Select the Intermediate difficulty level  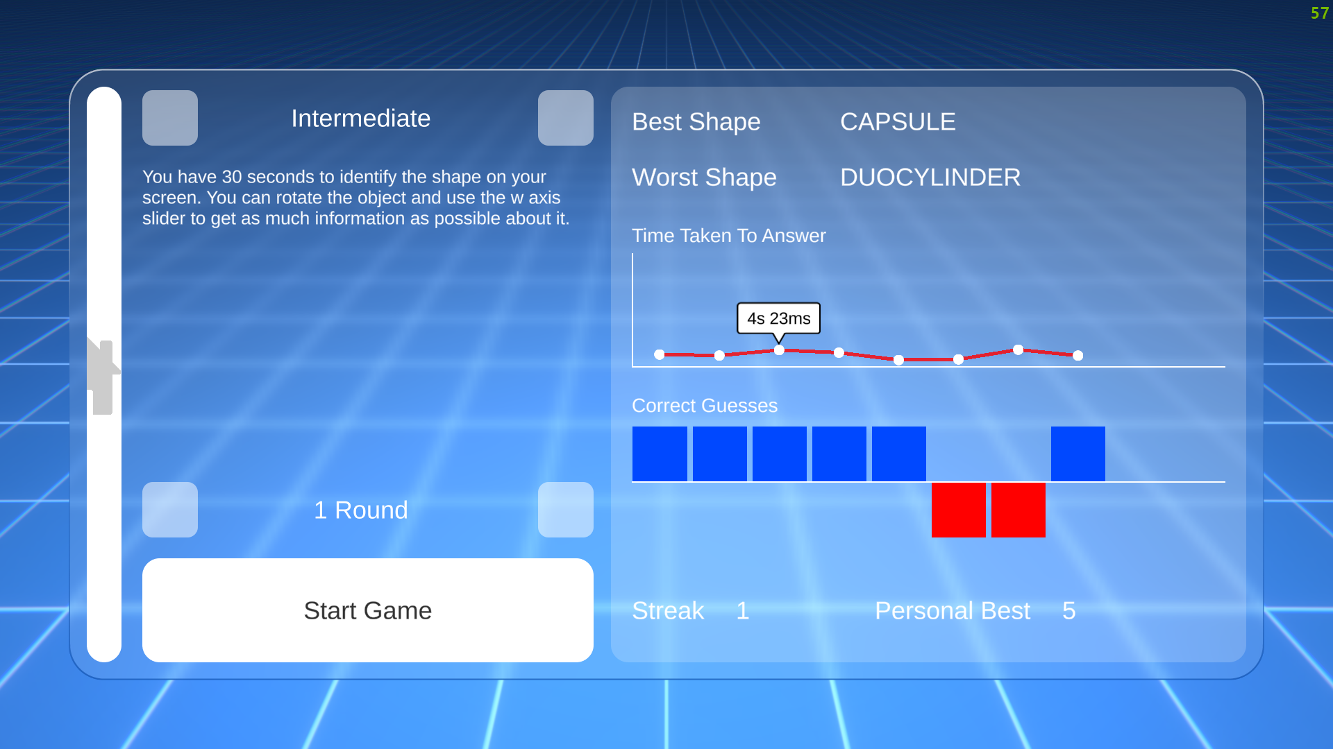[x=361, y=117]
